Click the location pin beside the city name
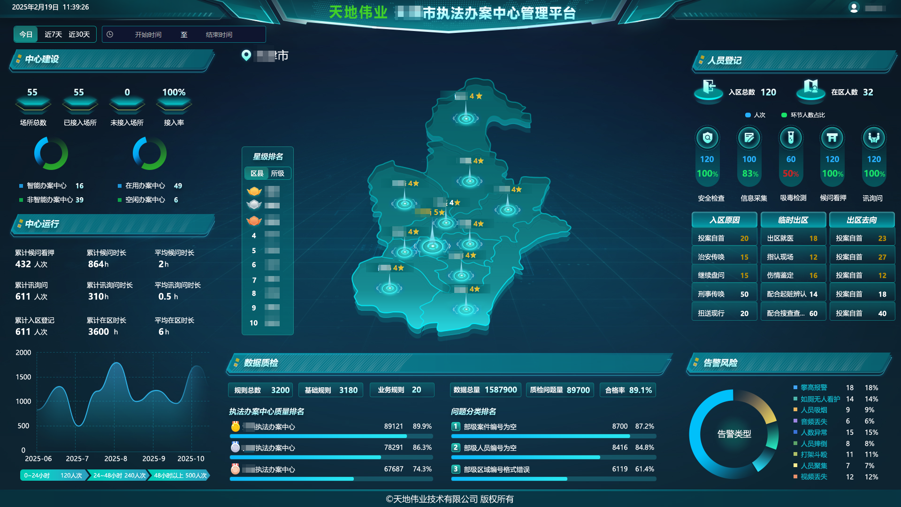 click(246, 55)
